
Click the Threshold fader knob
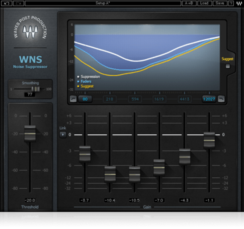(x=30, y=133)
